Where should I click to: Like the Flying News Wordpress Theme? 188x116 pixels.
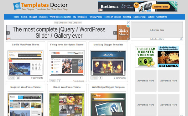(x=53, y=81)
